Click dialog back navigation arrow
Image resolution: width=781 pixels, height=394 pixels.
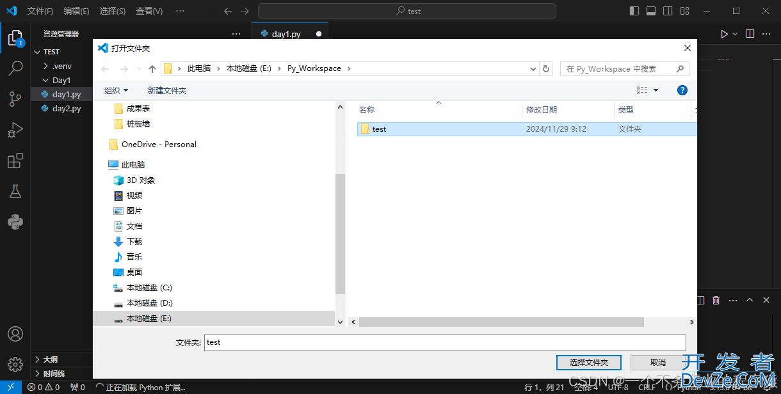(106, 68)
